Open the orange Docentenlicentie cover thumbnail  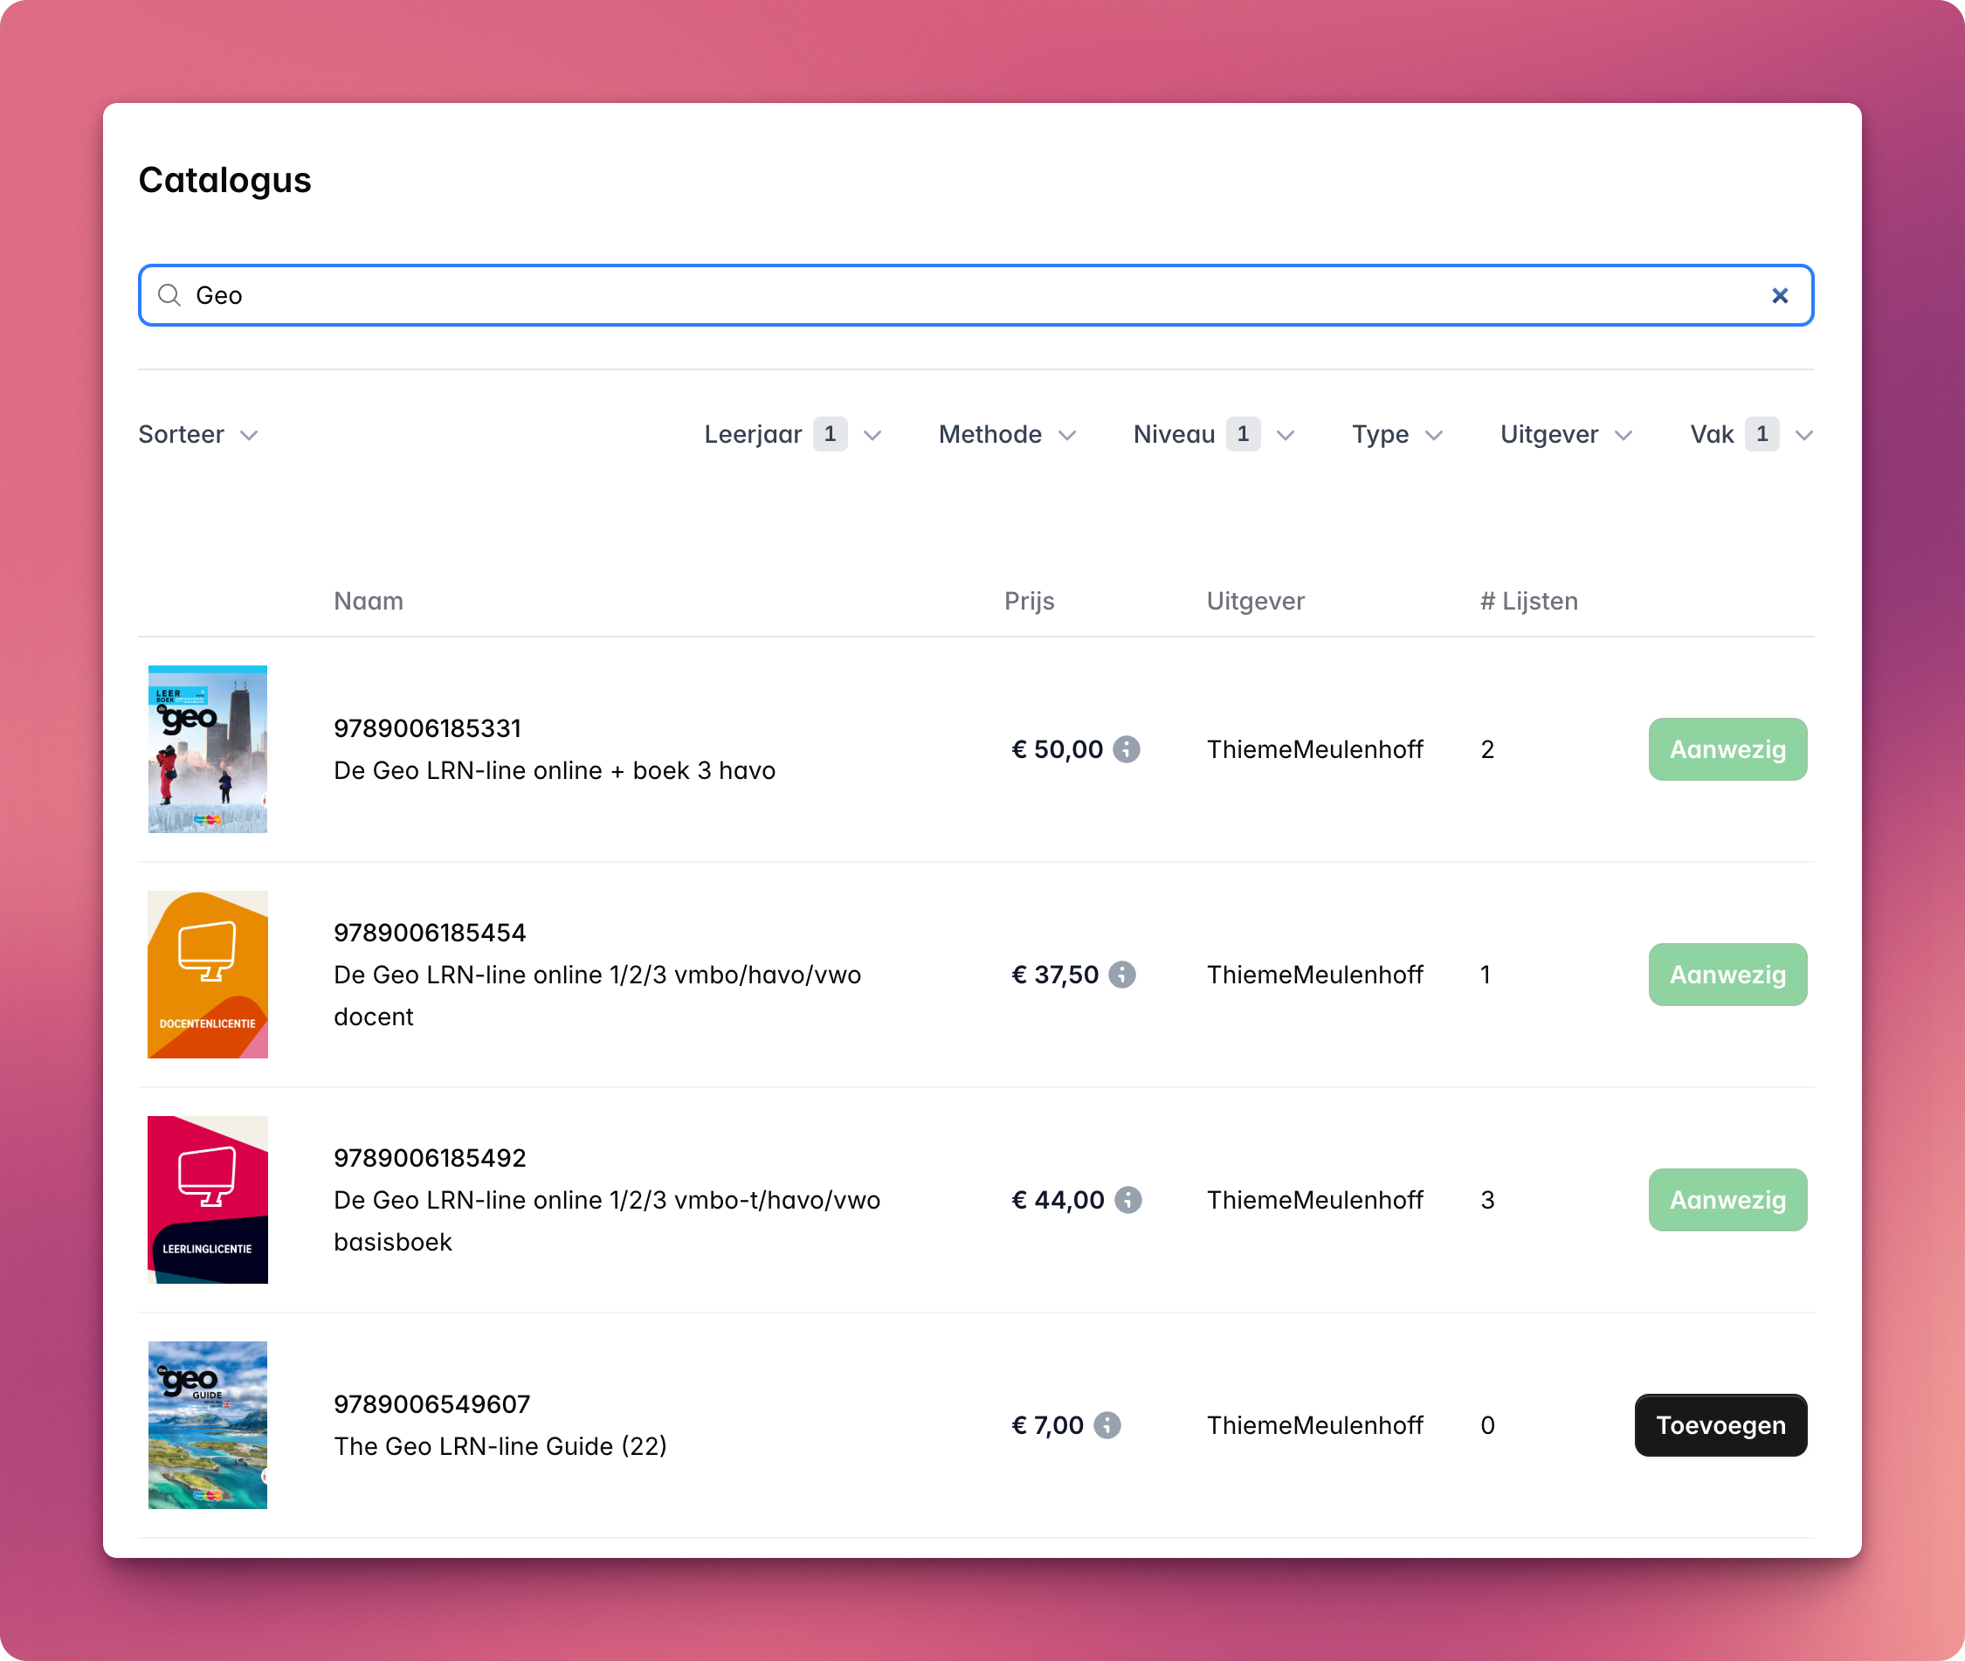[x=207, y=975]
